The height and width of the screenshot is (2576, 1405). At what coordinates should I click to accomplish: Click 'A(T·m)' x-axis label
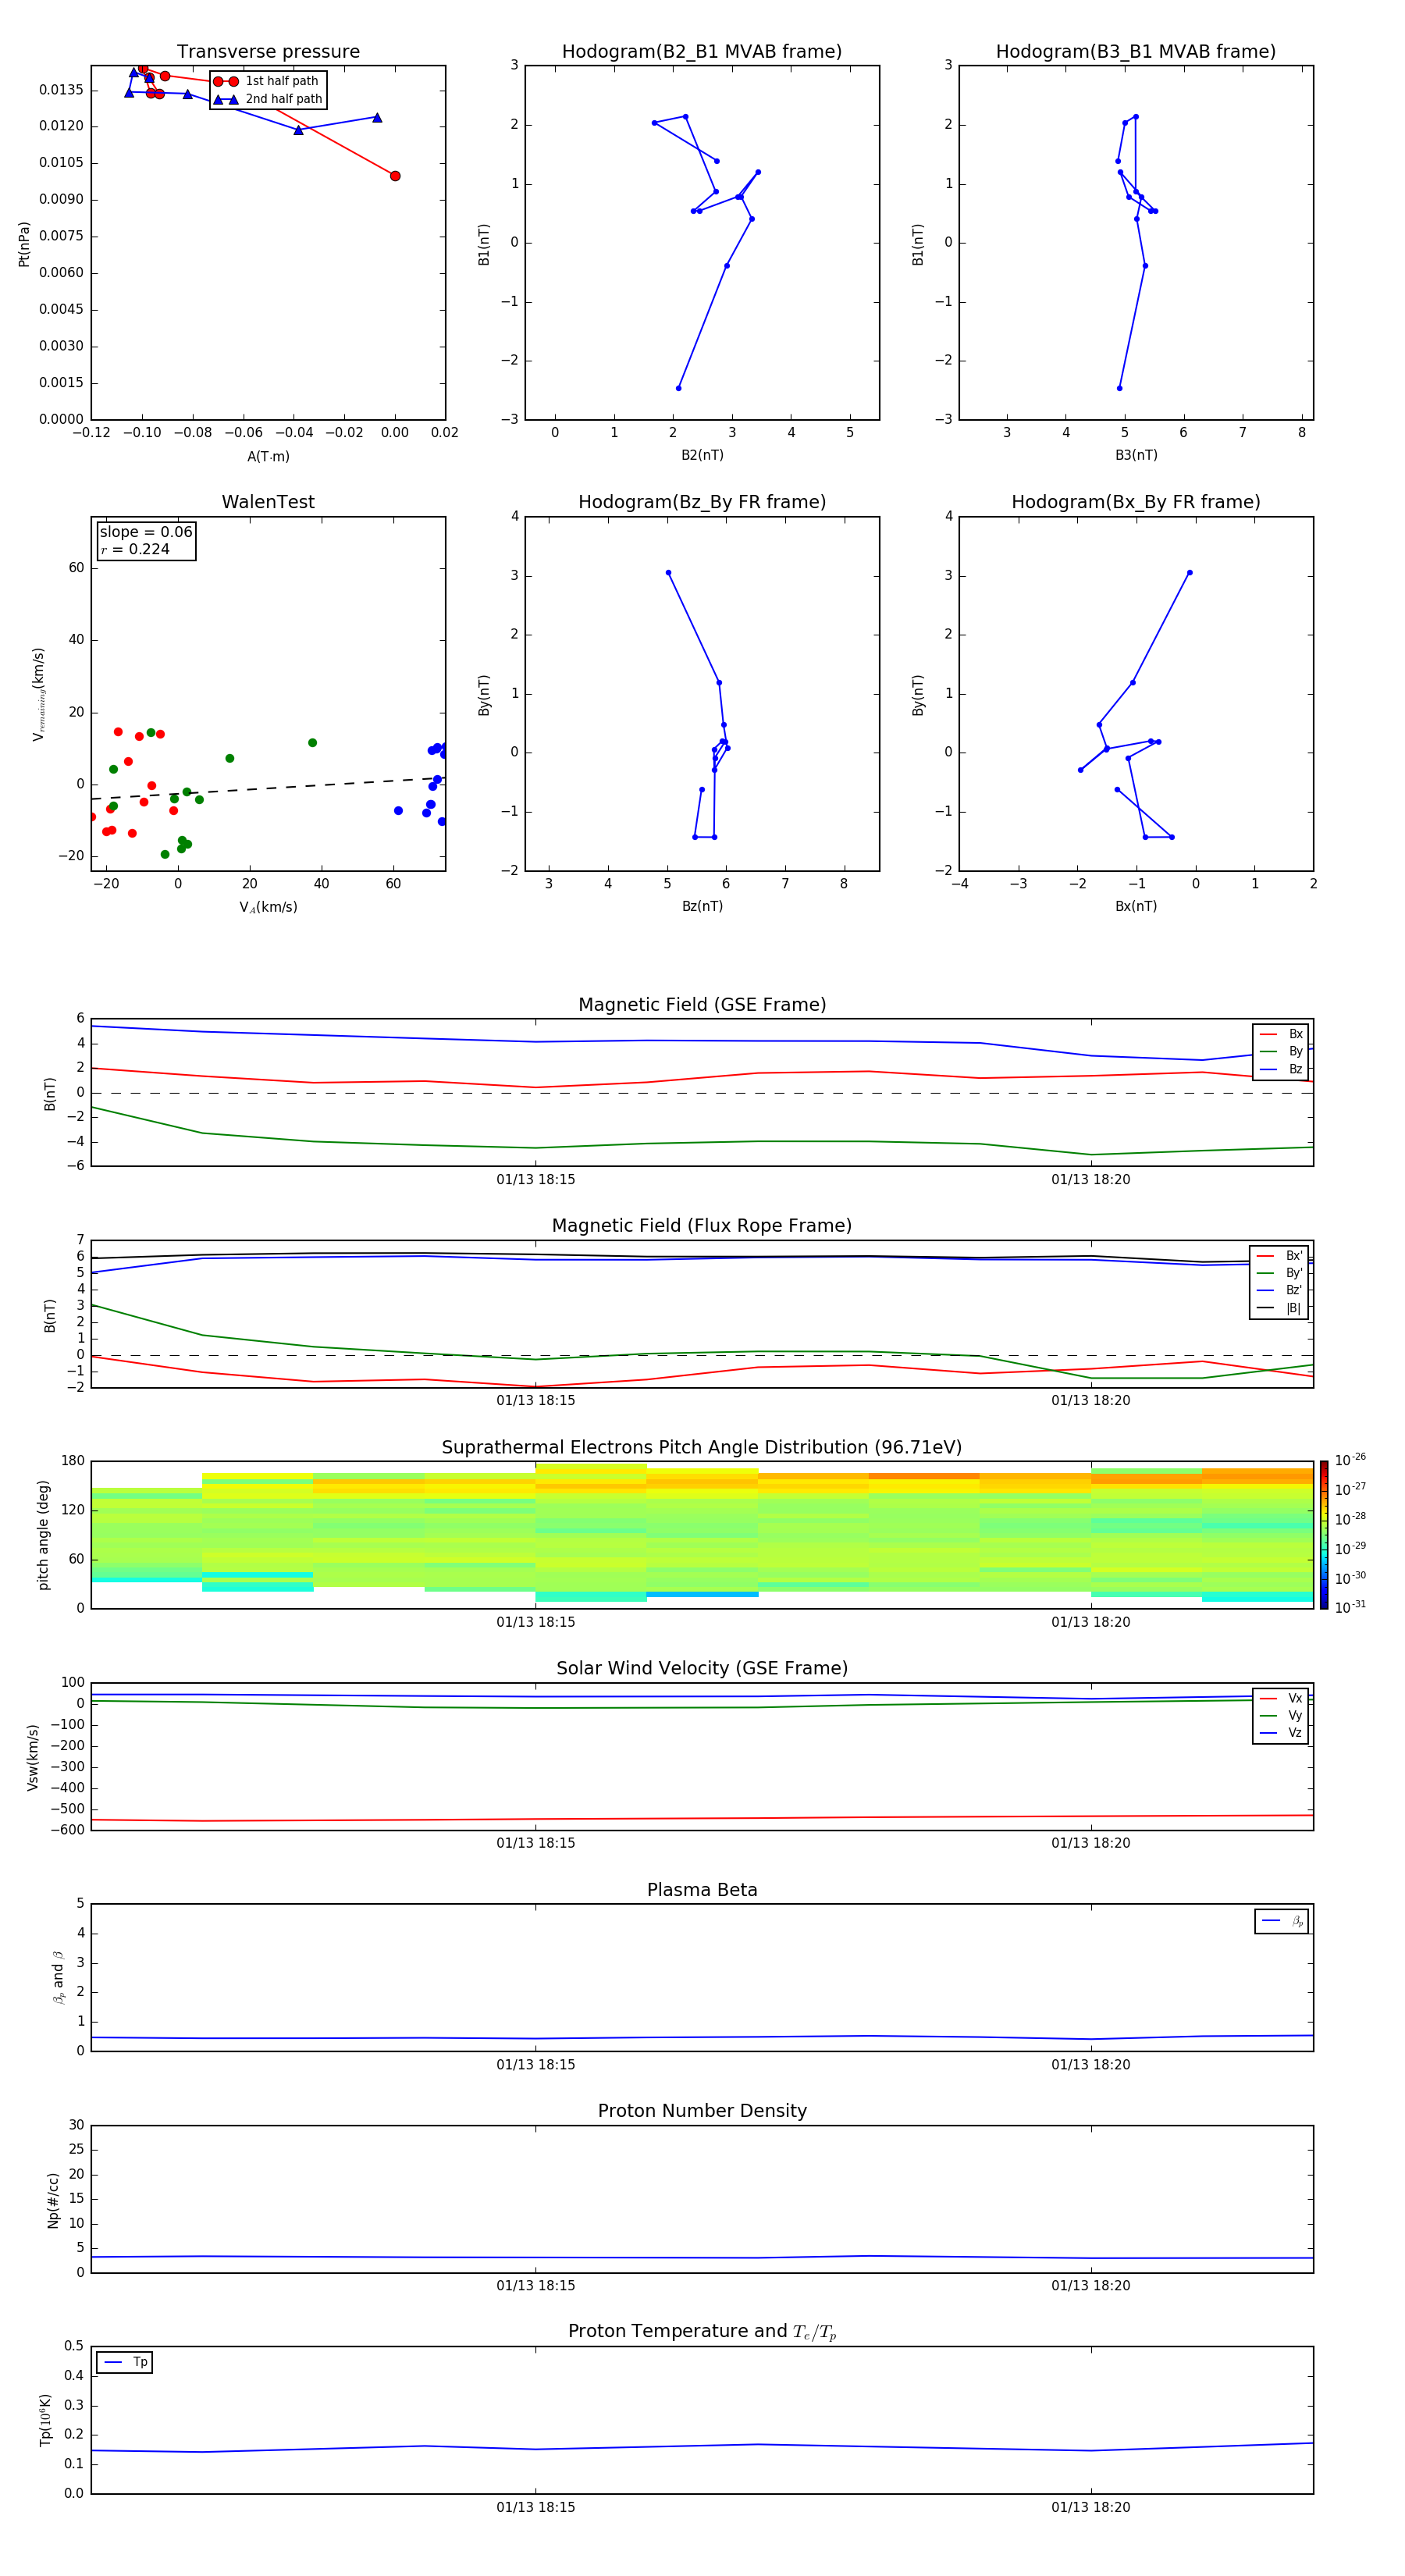pos(268,457)
